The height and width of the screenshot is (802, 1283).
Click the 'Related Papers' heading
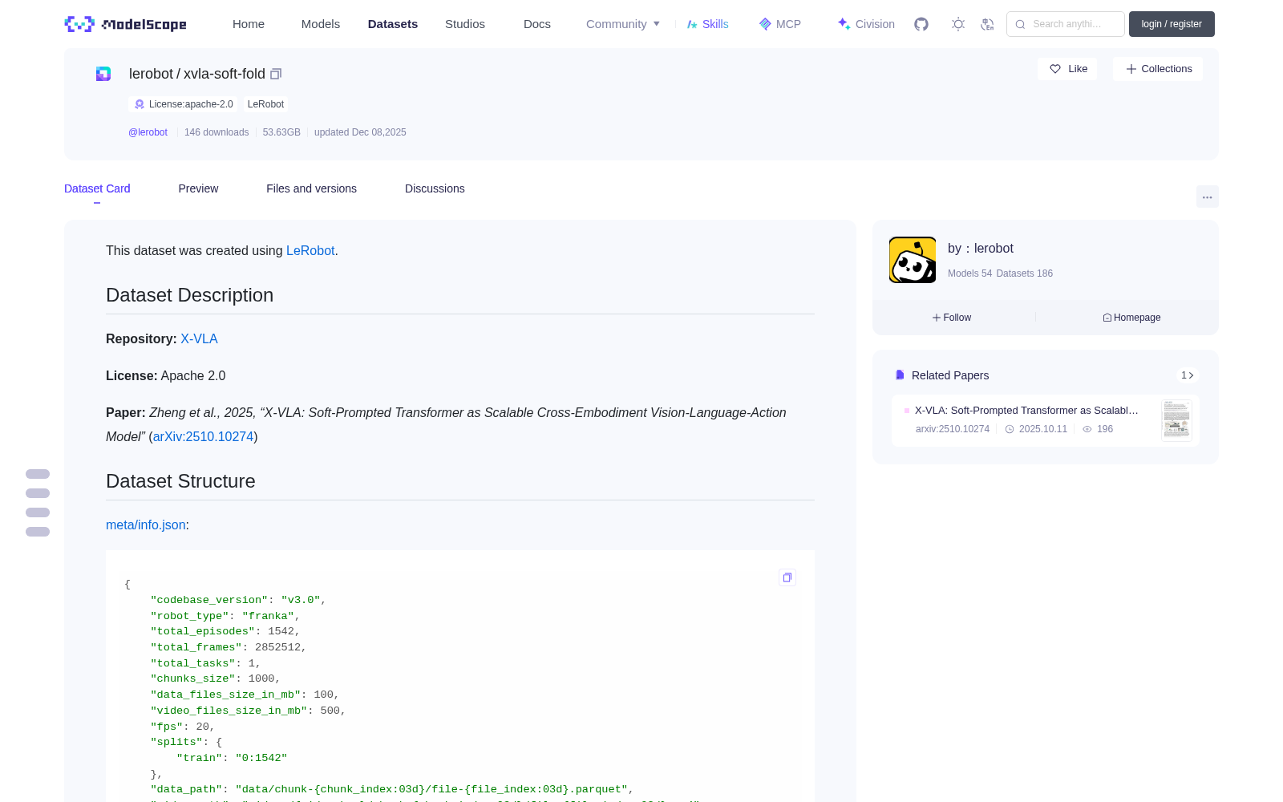point(950,375)
